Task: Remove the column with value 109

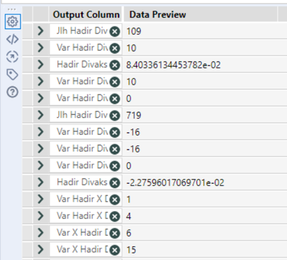Action: (x=115, y=32)
